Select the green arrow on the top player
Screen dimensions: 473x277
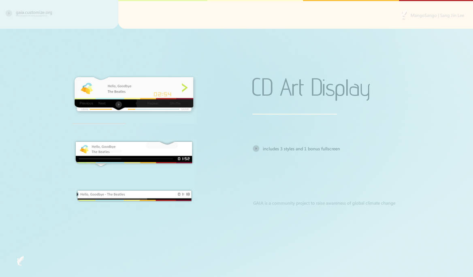pos(185,87)
